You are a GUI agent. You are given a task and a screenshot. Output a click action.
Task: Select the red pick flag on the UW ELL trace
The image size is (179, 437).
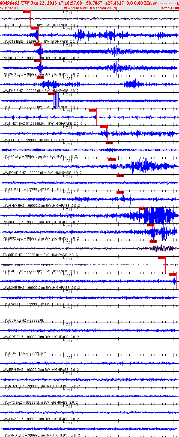104,127
